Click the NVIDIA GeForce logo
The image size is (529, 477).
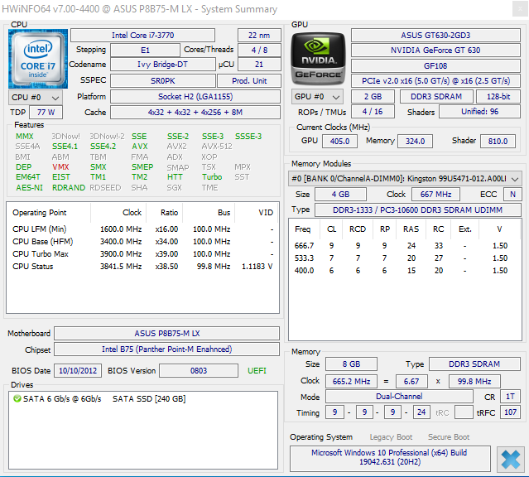[x=317, y=59]
